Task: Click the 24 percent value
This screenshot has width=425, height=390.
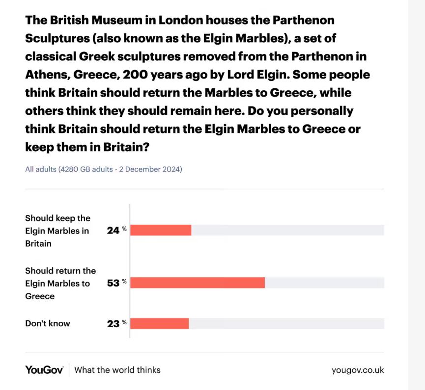Action: click(x=116, y=230)
